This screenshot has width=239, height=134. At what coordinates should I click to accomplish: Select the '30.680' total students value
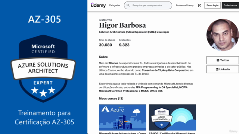coord(105,45)
